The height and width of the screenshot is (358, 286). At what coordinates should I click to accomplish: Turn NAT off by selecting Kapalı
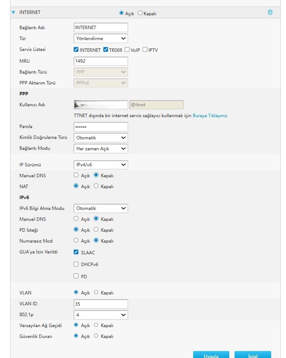pos(96,186)
